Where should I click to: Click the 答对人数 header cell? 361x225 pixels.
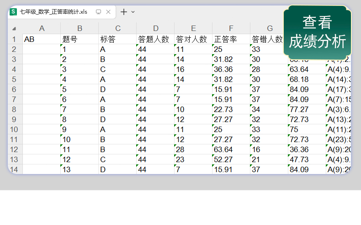(x=193, y=40)
